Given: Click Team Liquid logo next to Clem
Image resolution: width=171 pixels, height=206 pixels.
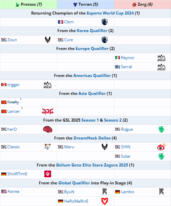Looking at the screenshot, I should point(104,22).
